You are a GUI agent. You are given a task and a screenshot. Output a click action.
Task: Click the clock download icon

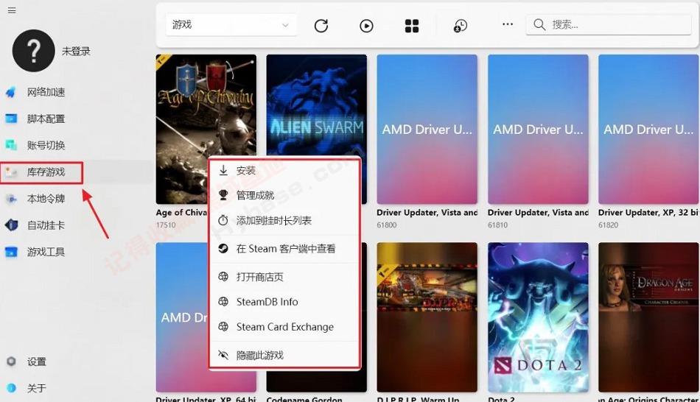(461, 26)
